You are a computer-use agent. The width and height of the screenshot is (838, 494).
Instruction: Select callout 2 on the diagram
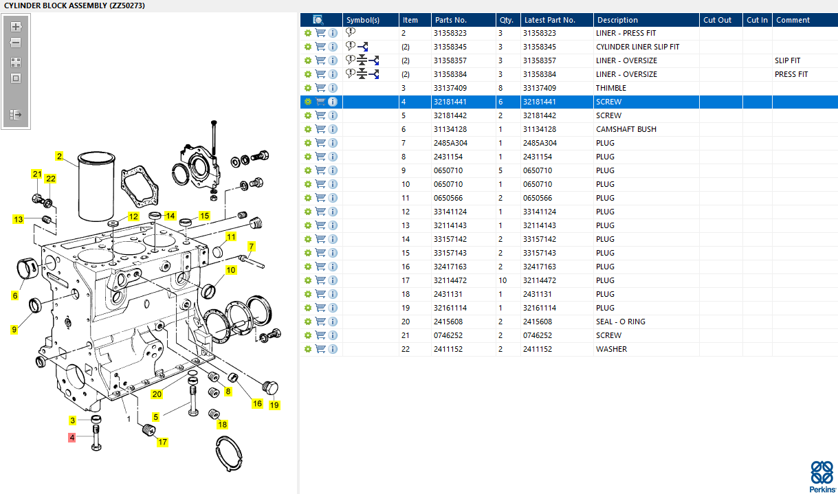(x=59, y=157)
